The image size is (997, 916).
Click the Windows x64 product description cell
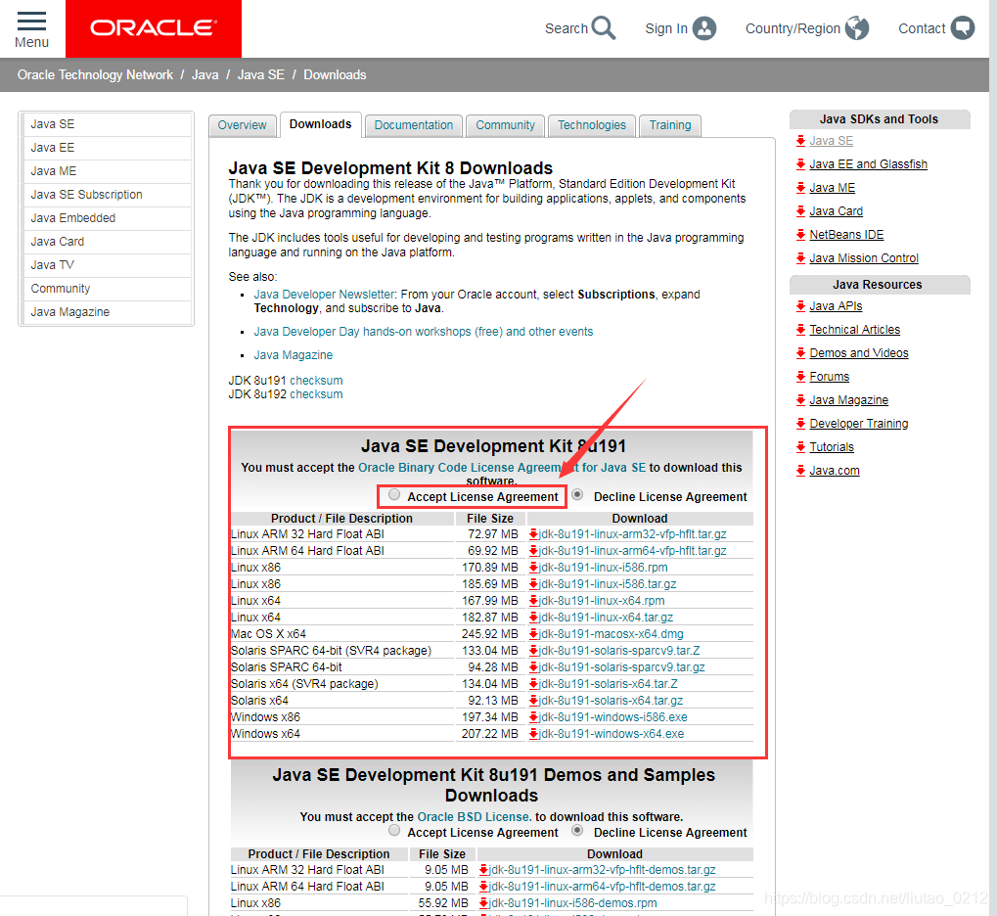(x=342, y=734)
